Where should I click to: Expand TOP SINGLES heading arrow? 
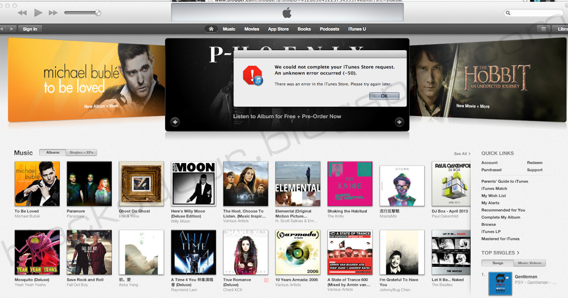click(518, 253)
